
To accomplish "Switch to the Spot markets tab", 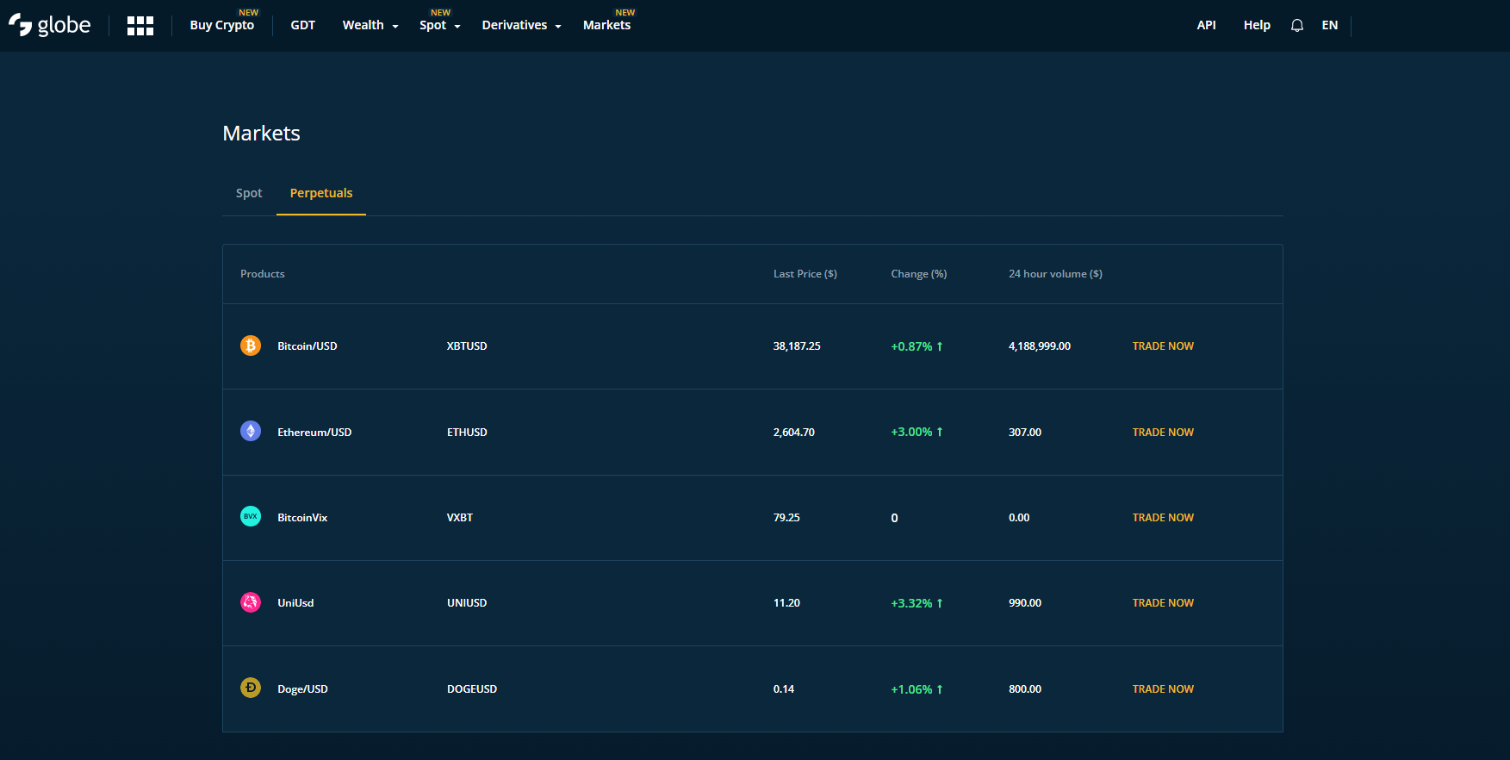I will (249, 193).
